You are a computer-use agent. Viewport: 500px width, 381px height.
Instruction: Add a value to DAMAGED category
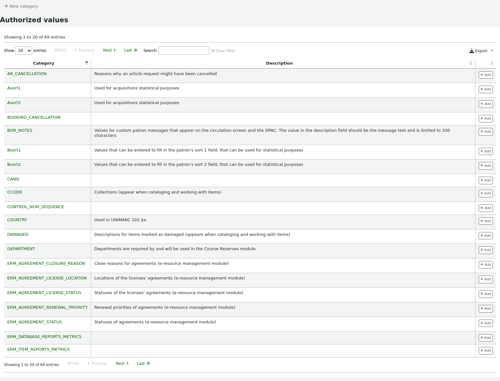click(485, 236)
